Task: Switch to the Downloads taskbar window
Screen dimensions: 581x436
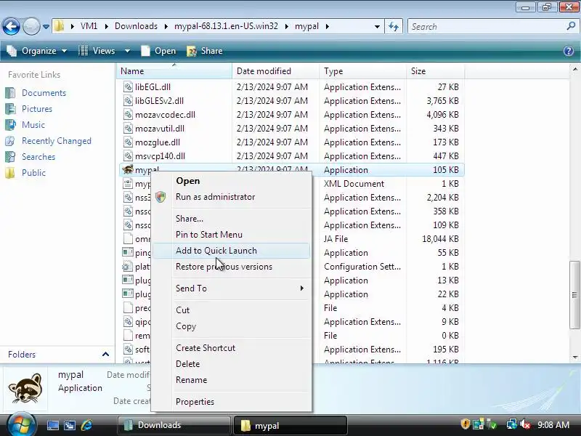Action: [x=174, y=425]
